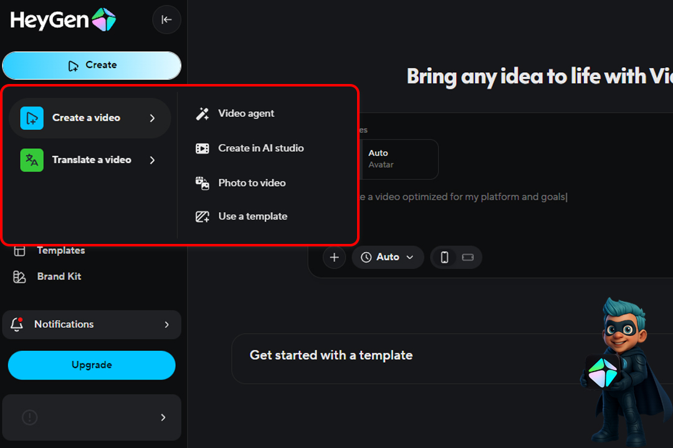Image resolution: width=673 pixels, height=448 pixels.
Task: Open the Auto duration dropdown
Action: (388, 257)
